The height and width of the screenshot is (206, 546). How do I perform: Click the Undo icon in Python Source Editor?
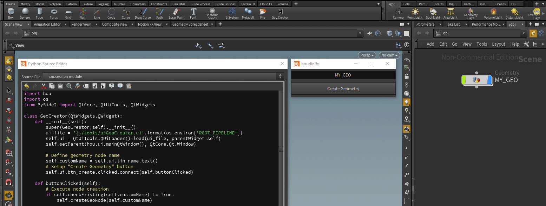point(26,86)
